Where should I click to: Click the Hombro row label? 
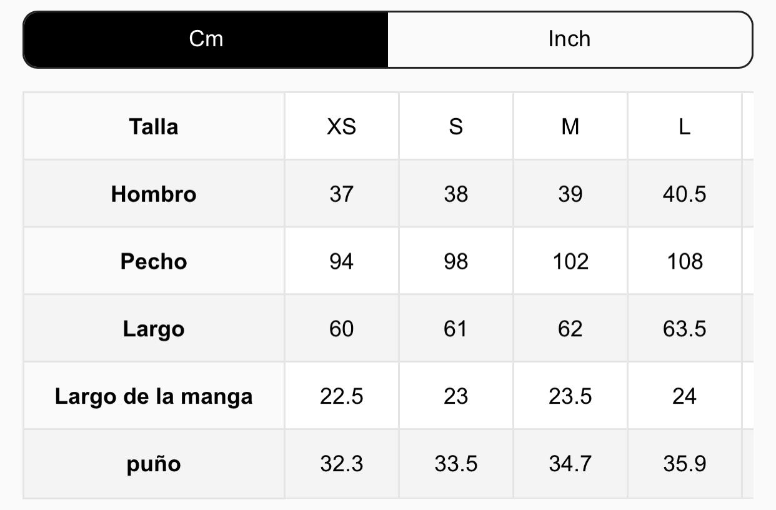[x=154, y=194]
